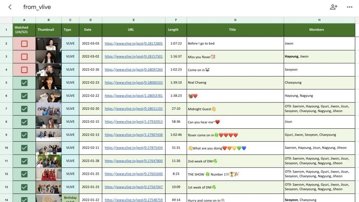
Task: Select column E header
Action: pyautogui.click(x=134, y=20)
